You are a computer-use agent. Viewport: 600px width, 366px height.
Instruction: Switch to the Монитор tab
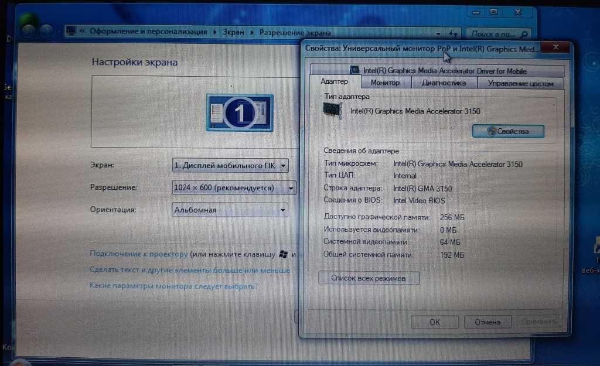coord(386,83)
